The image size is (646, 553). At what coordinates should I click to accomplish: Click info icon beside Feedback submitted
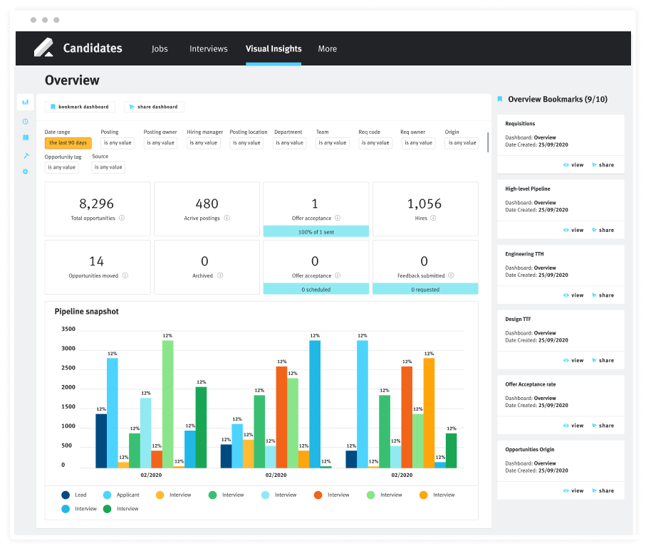point(452,275)
